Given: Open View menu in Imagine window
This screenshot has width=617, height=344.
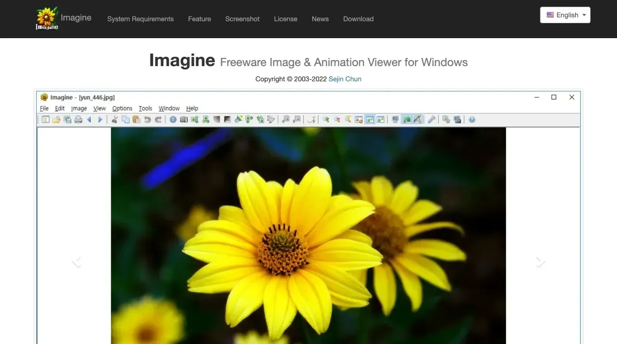Looking at the screenshot, I should click(100, 109).
